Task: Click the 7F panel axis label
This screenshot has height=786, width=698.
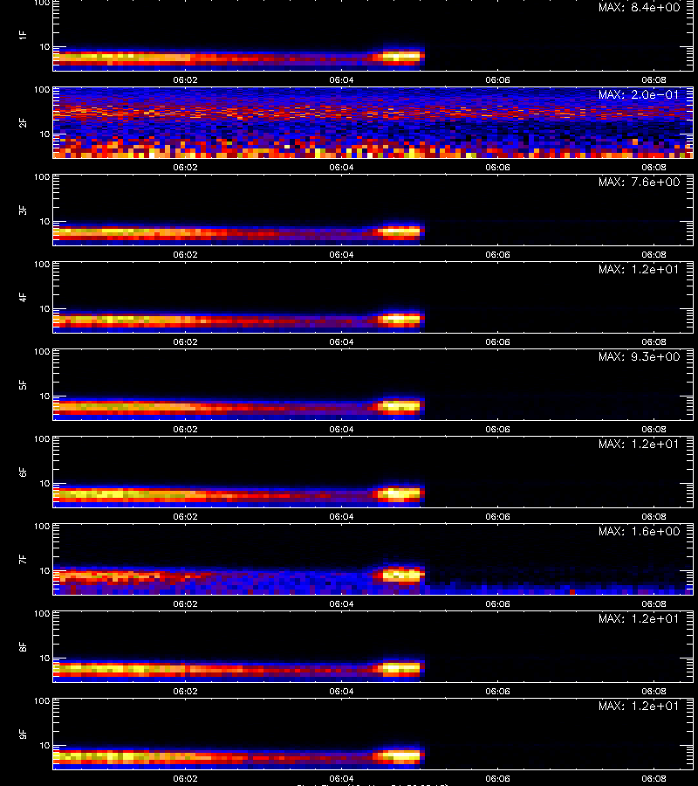Action: click(x=23, y=559)
